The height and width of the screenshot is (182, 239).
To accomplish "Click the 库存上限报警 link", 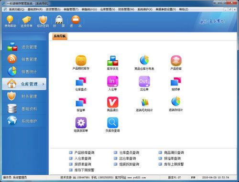I will [174, 164].
